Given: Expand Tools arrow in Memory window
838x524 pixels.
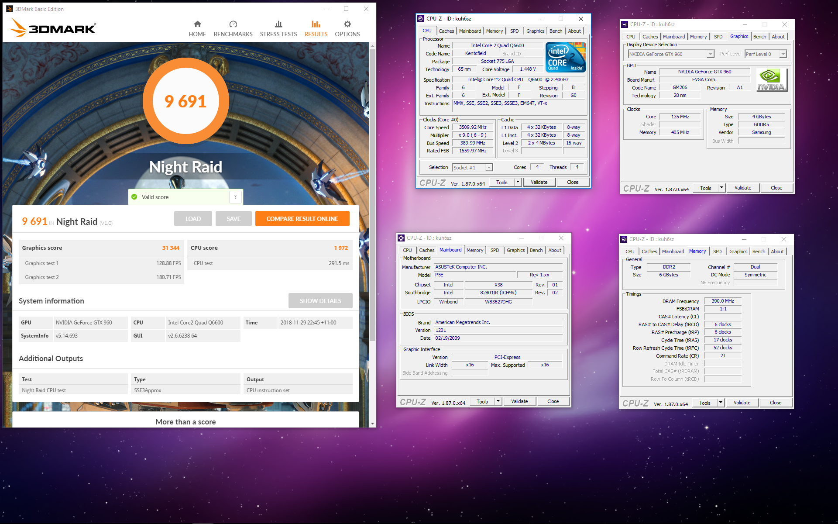Looking at the screenshot, I should (721, 403).
